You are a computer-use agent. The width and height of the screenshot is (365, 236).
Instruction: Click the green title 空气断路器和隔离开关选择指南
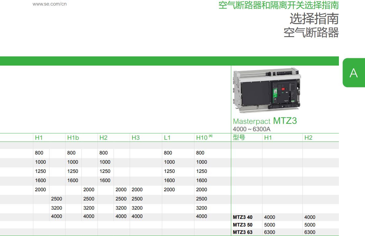tap(278, 5)
